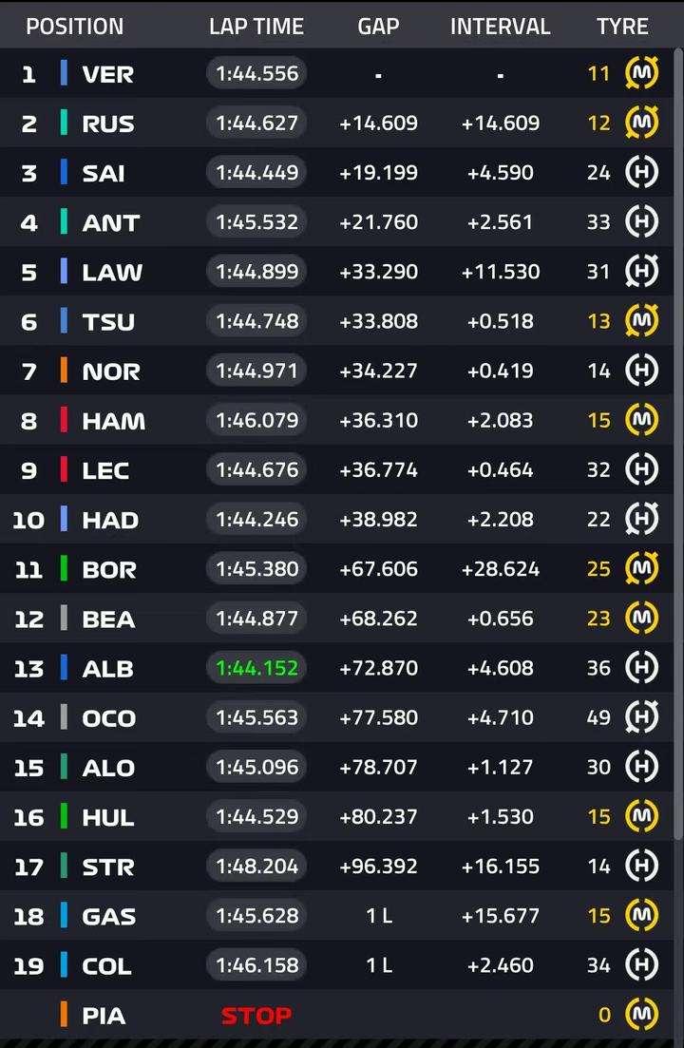Click Norris's orange team color bar
Screen dimensions: 684x1048
click(x=65, y=371)
